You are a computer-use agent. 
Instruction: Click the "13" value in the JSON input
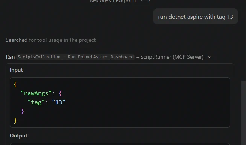59,102
